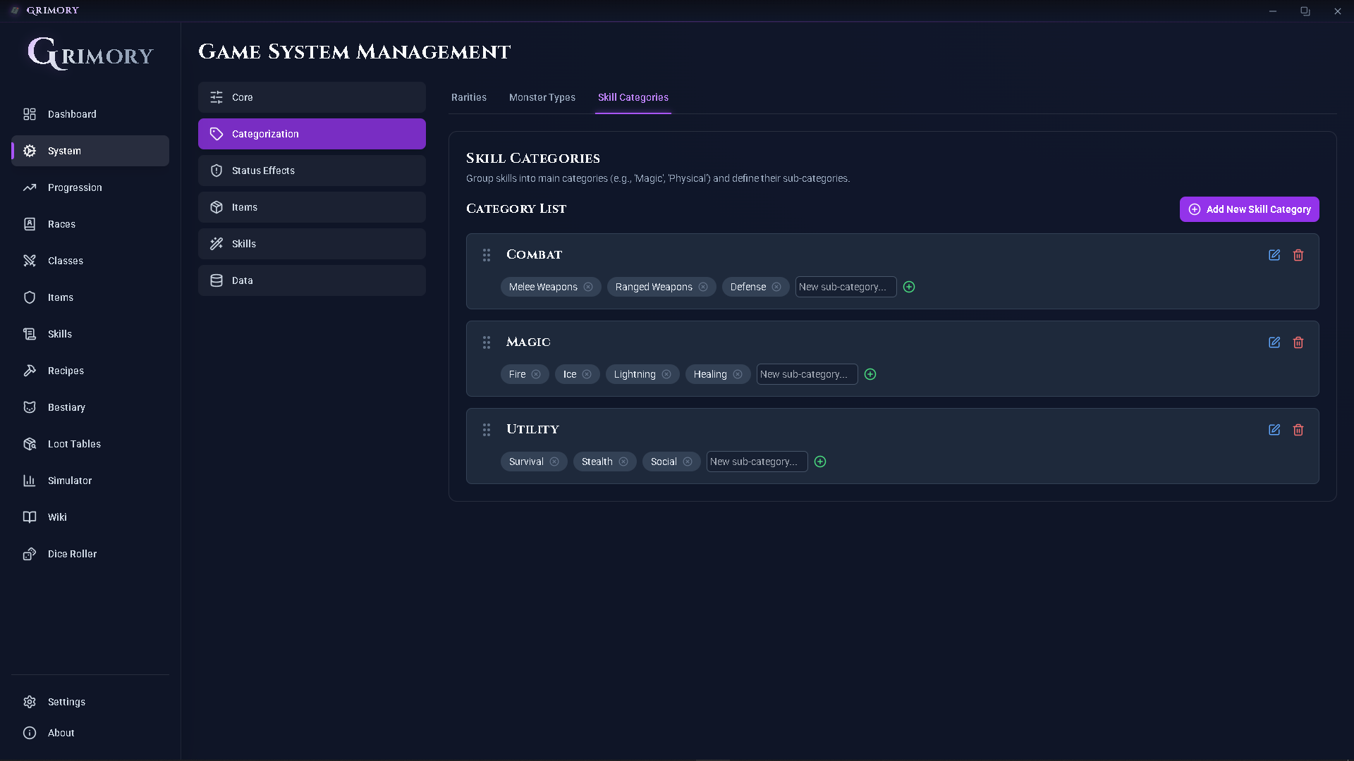This screenshot has height=761, width=1354.
Task: Click the edit icon for Utility category
Action: point(1274,430)
